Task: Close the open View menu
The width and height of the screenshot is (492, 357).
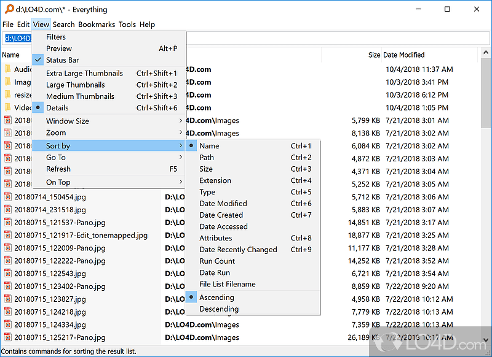Action: click(41, 25)
